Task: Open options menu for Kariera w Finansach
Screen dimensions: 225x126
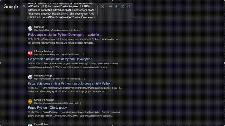Action: 81,103
